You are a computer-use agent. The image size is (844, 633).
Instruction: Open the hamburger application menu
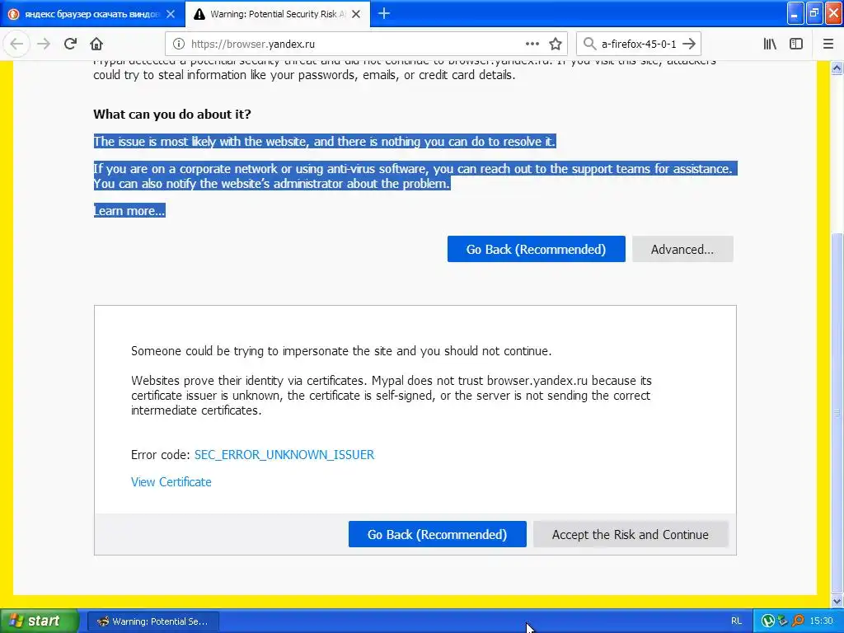pos(828,45)
